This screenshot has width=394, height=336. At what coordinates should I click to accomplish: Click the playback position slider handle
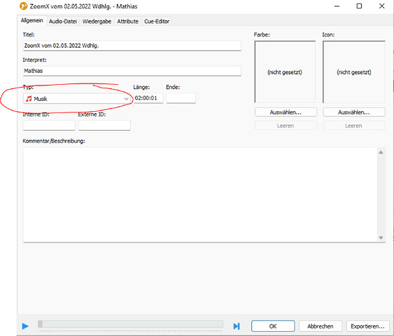click(x=40, y=324)
